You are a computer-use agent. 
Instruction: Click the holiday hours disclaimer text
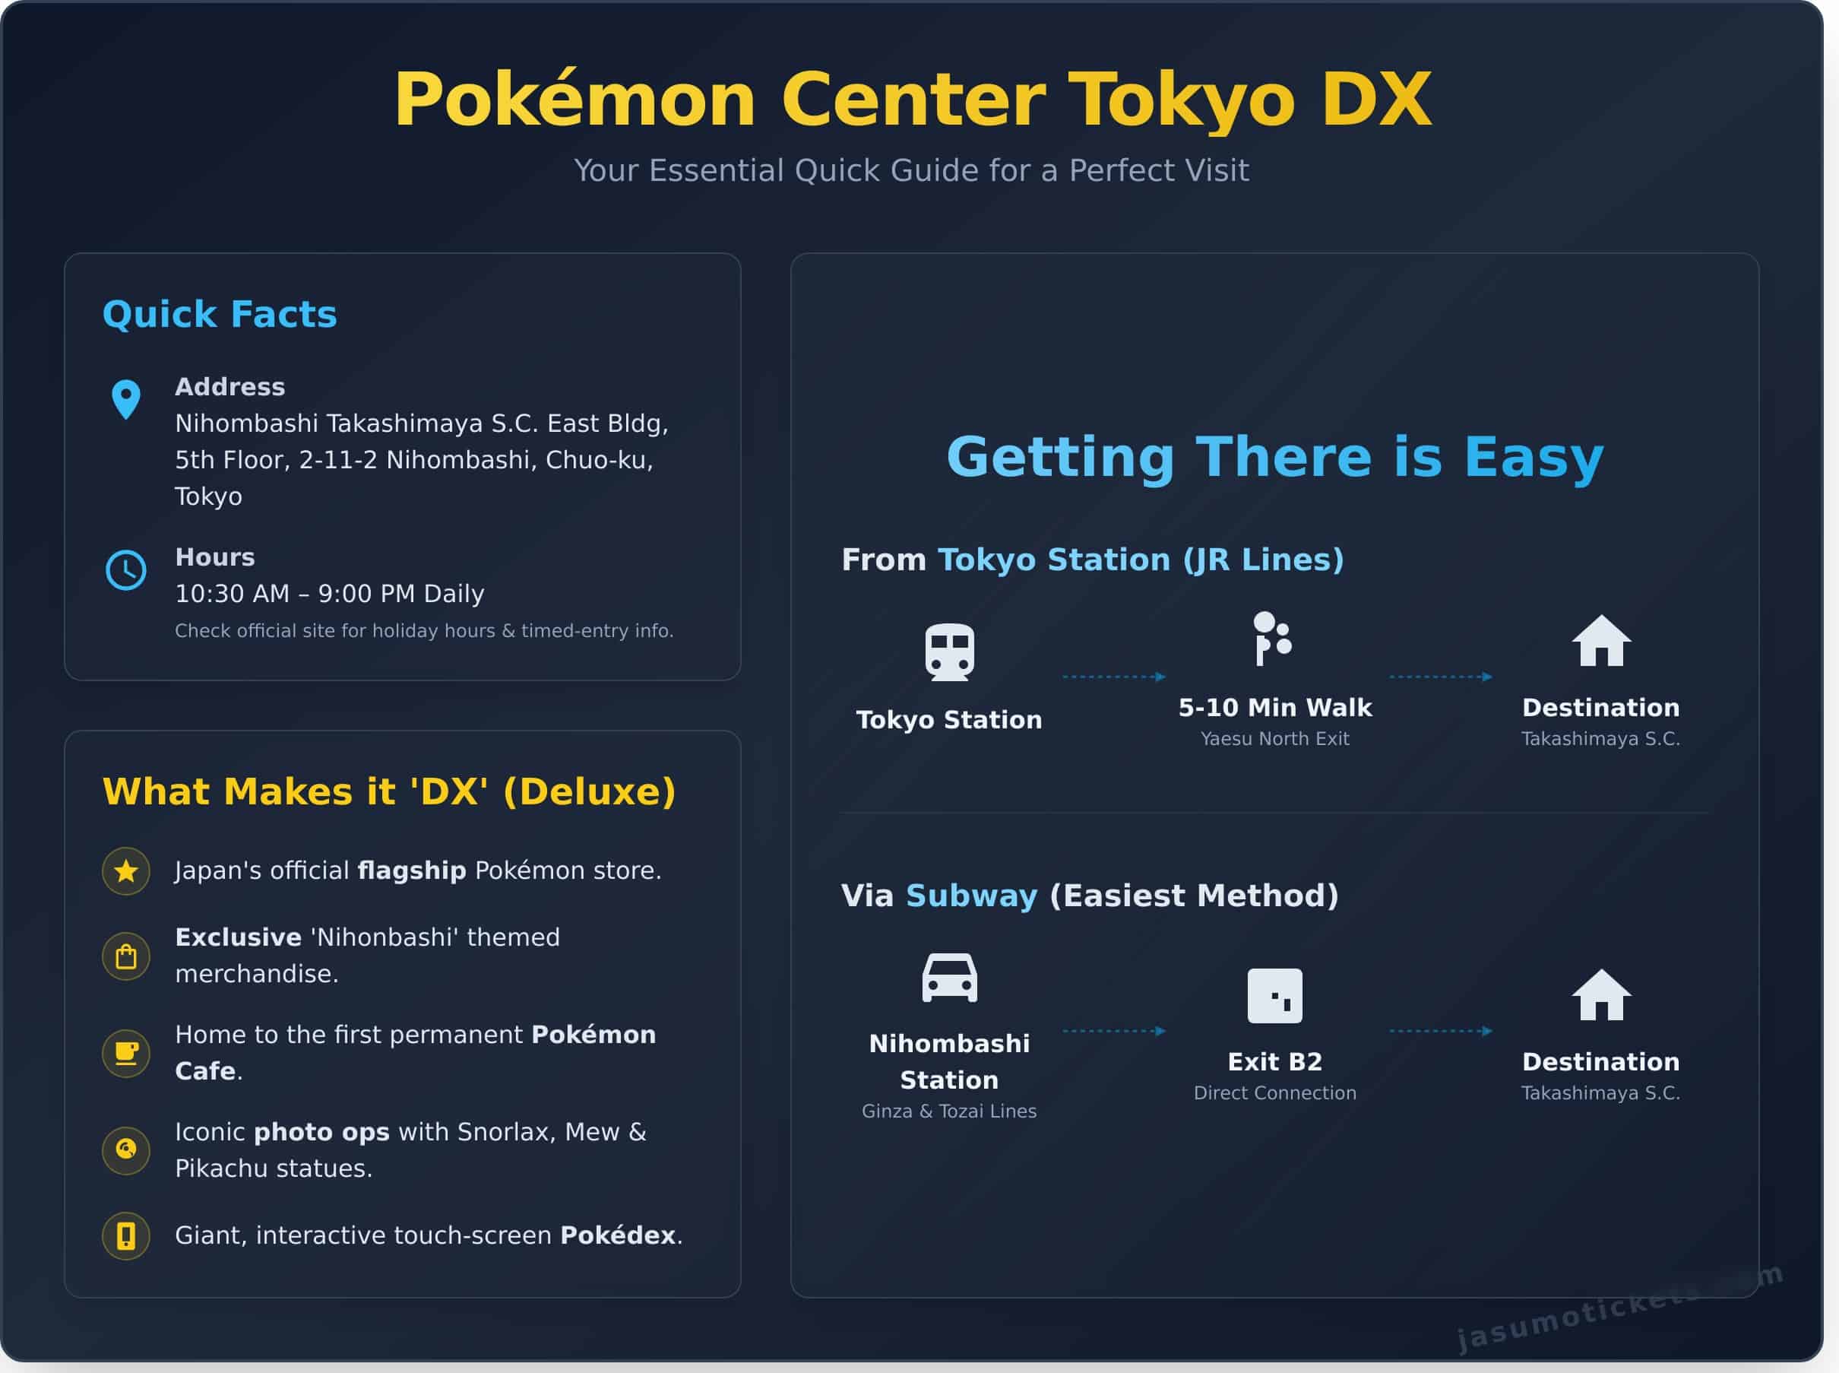[x=426, y=631]
